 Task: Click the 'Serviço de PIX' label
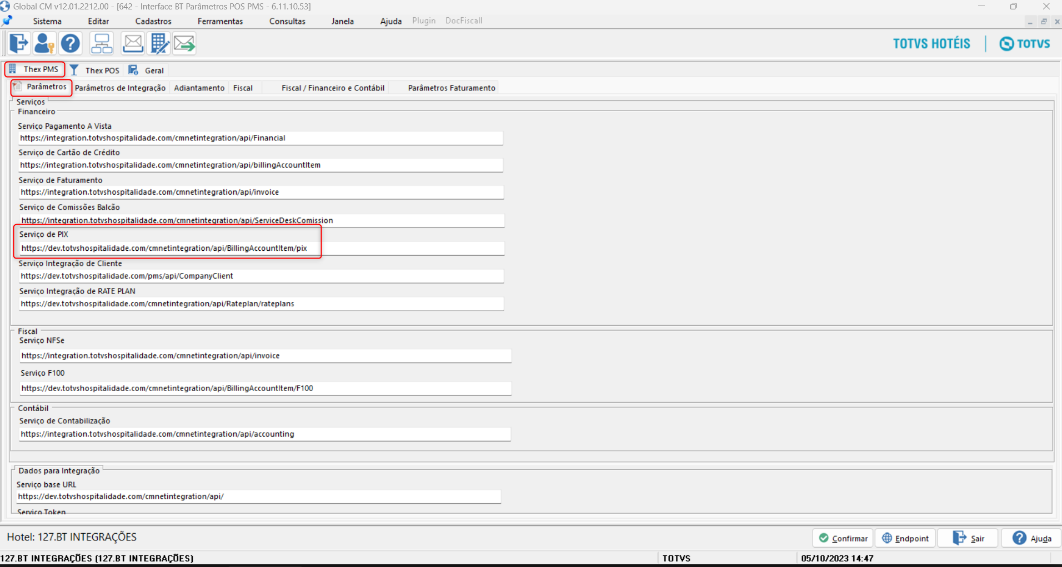[x=44, y=235]
